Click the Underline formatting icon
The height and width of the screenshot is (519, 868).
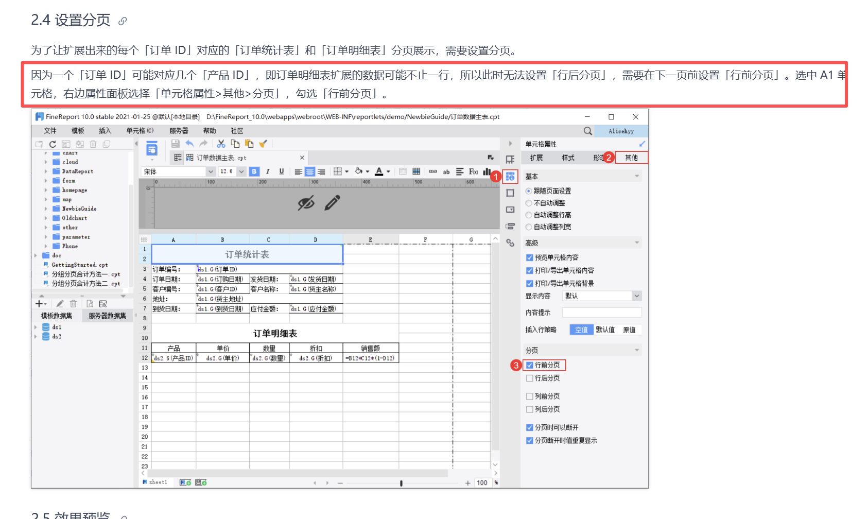282,171
